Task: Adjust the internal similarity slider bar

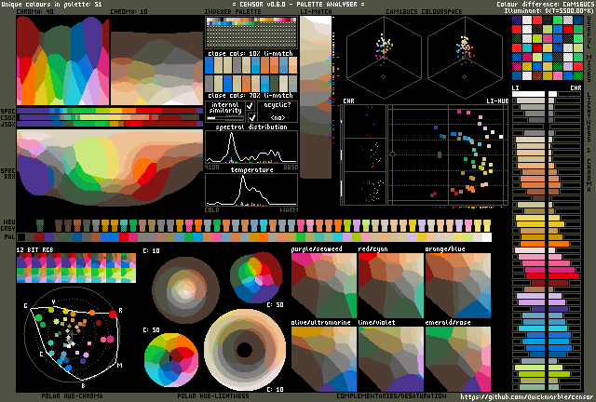Action: [x=223, y=118]
